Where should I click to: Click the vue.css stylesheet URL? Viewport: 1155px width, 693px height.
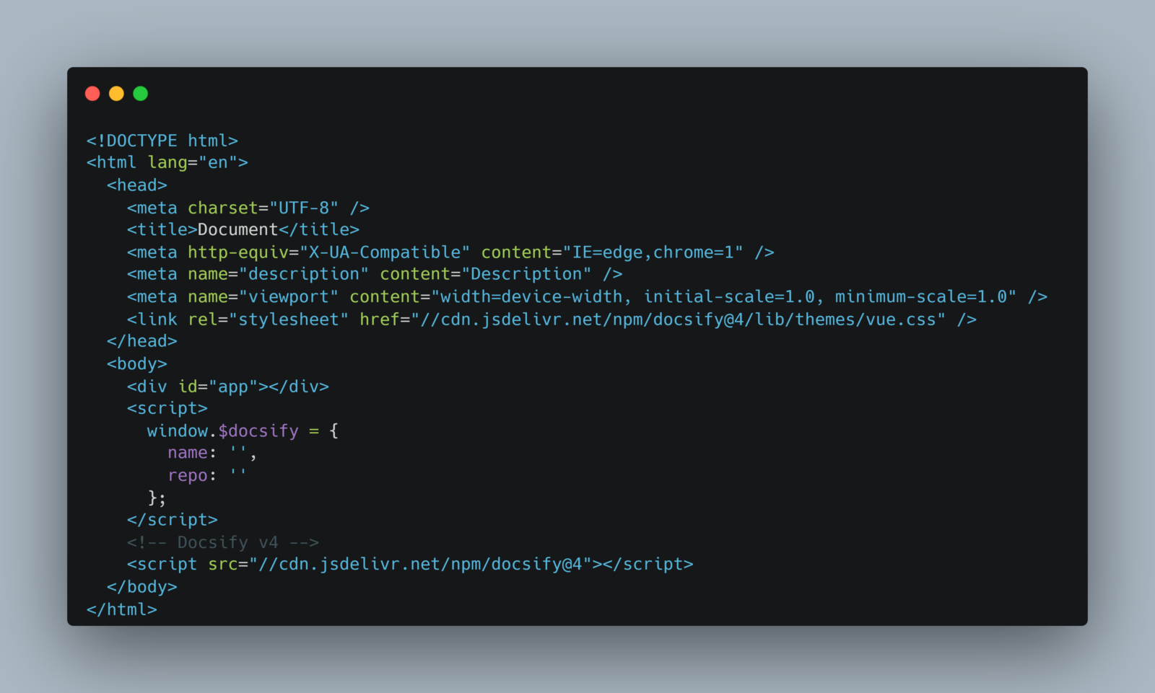[679, 319]
